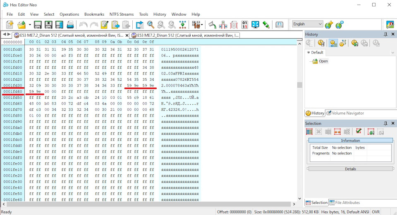Image resolution: width=397 pixels, height=215 pixels.
Task: Click the Select All grid icon in Selection
Action: click(309, 131)
